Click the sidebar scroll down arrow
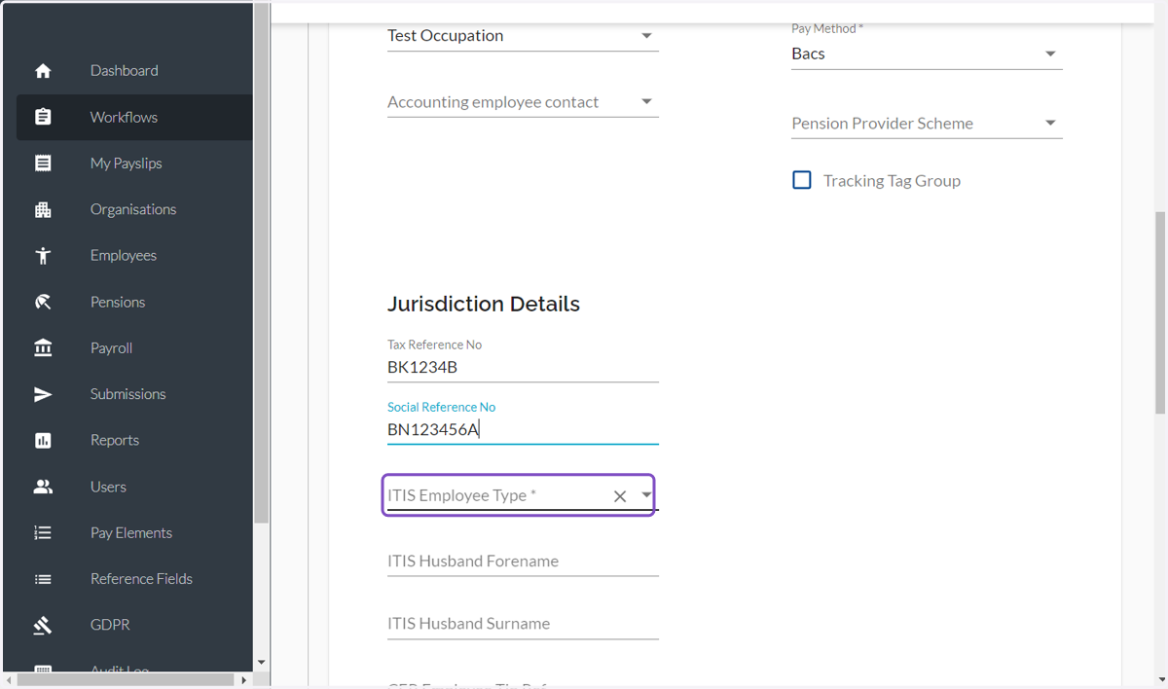This screenshot has height=689, width=1168. pos(261,664)
